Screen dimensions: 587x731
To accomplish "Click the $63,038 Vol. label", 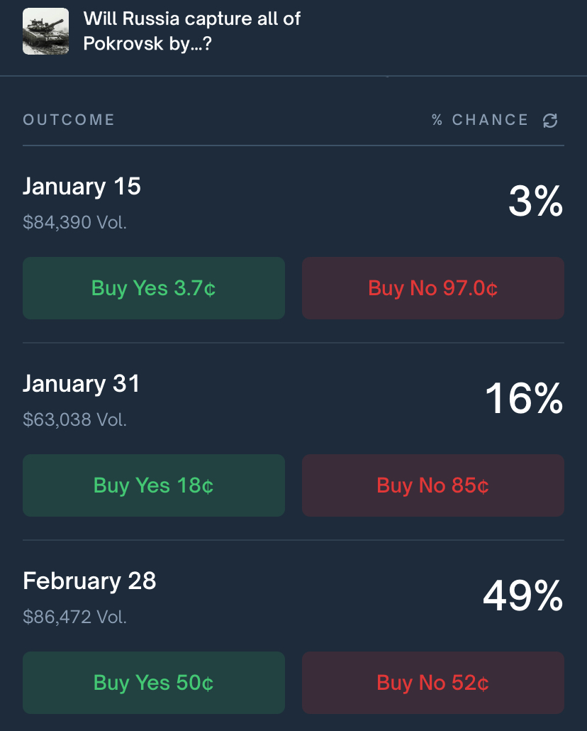I will coord(74,420).
